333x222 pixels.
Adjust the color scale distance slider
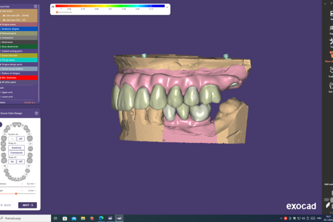click(x=57, y=12)
